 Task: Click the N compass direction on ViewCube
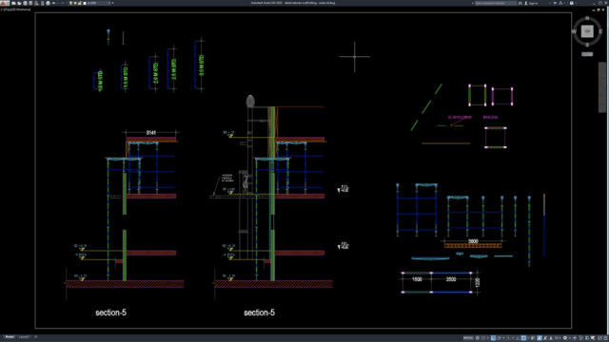pos(587,18)
